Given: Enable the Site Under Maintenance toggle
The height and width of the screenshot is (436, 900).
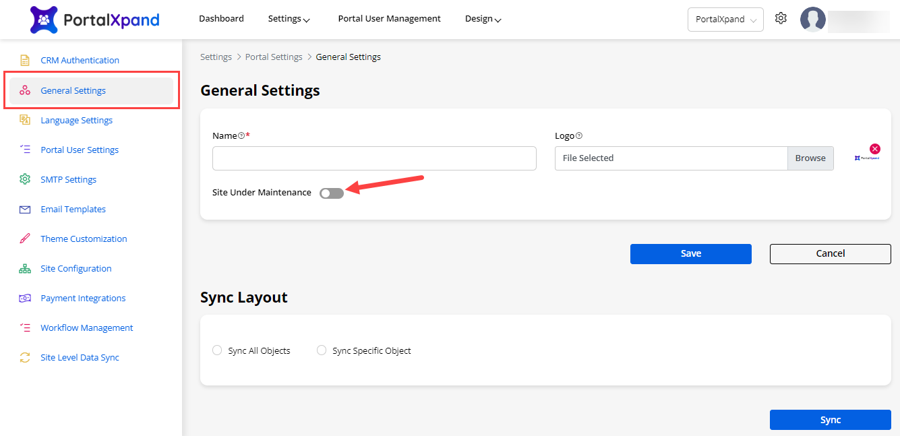Looking at the screenshot, I should point(332,193).
